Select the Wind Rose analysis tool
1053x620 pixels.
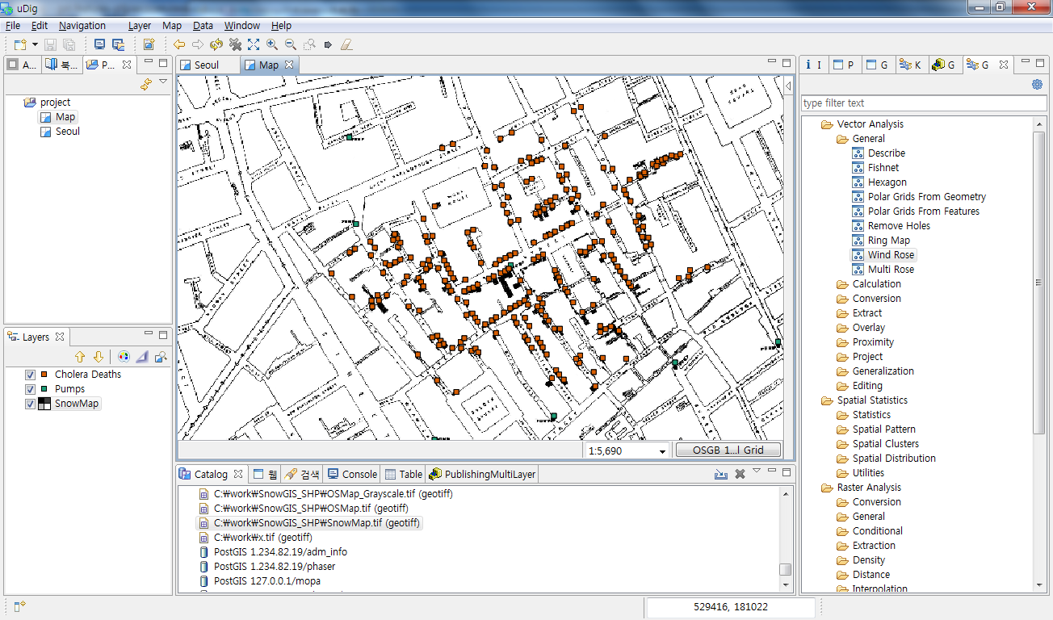point(889,254)
